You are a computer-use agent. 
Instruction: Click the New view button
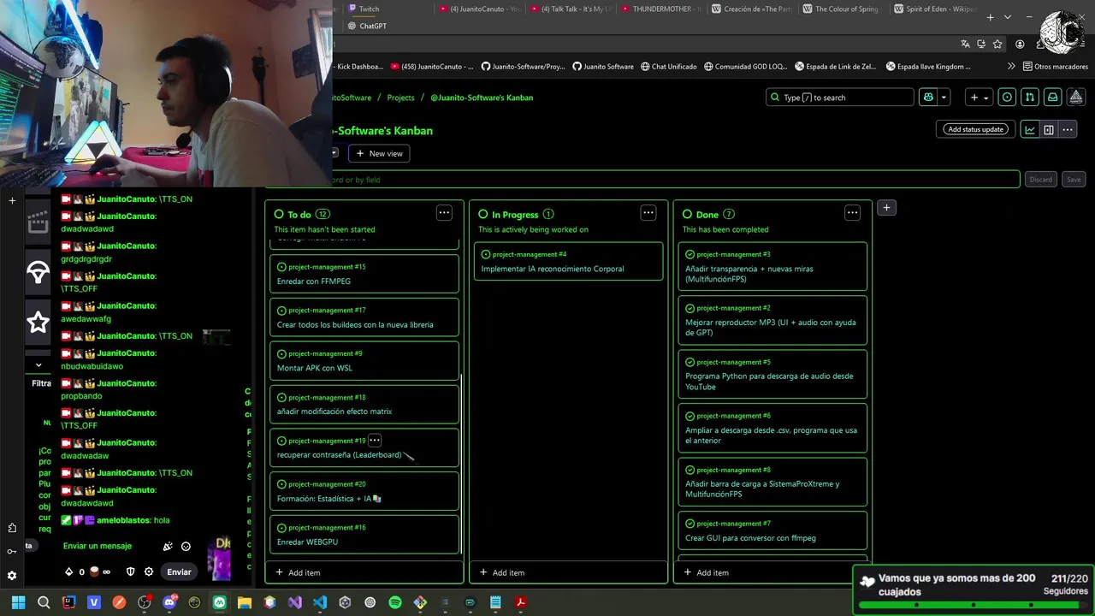pos(379,153)
